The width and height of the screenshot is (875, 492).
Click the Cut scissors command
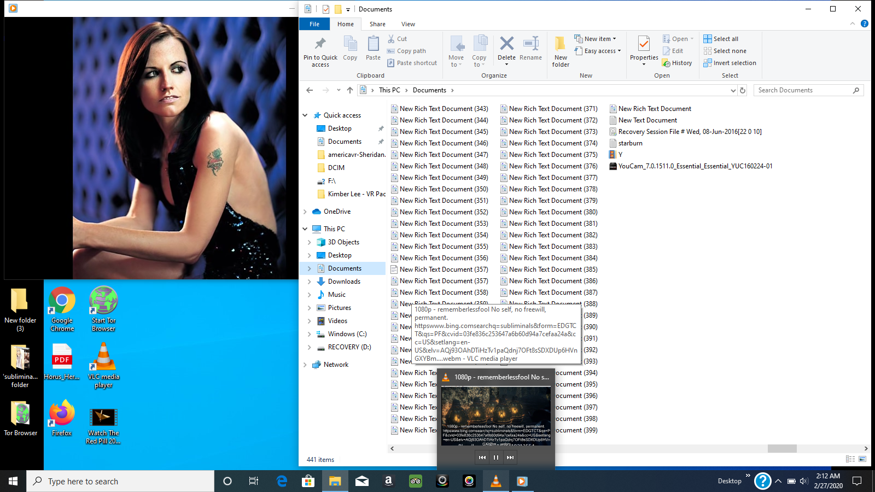tap(398, 39)
